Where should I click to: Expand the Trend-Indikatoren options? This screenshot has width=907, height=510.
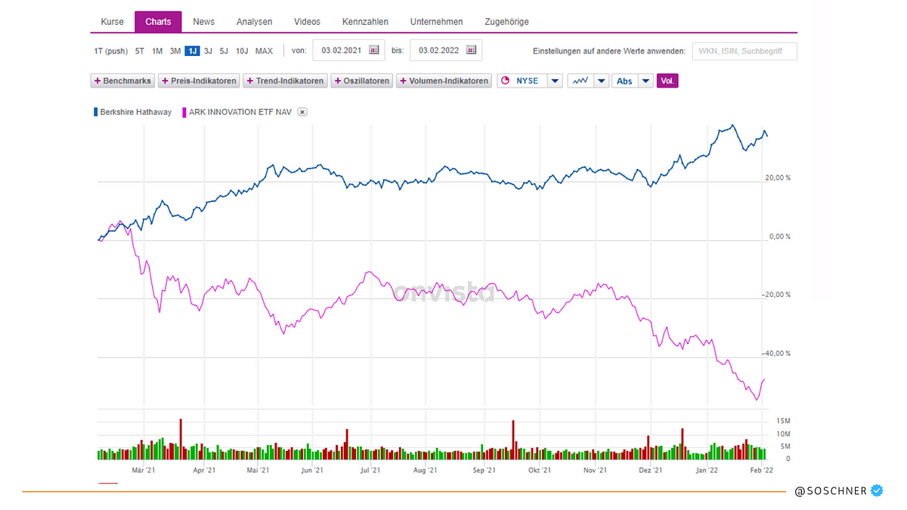click(285, 81)
